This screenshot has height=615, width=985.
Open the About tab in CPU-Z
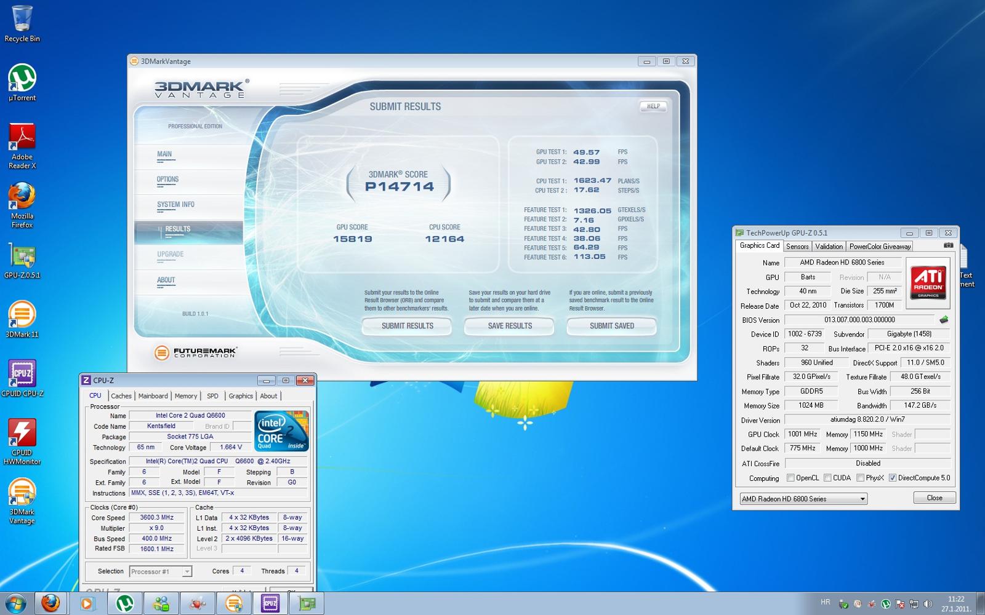click(268, 396)
